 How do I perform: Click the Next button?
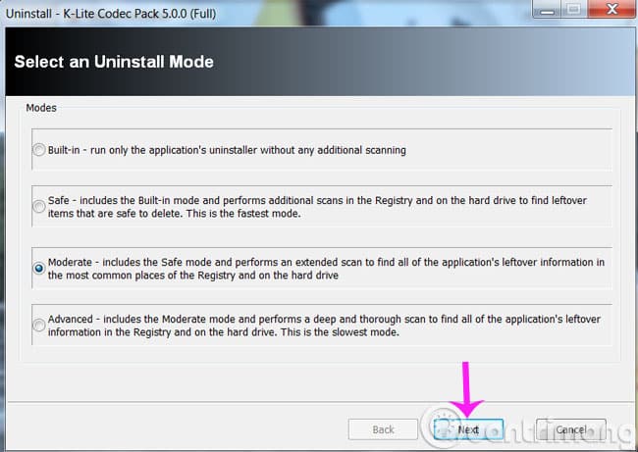[x=468, y=429]
